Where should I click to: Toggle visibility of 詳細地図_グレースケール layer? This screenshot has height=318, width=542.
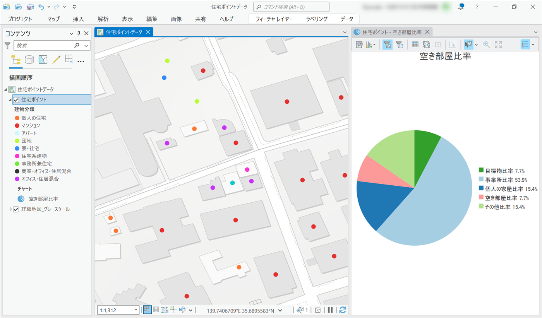pos(16,209)
